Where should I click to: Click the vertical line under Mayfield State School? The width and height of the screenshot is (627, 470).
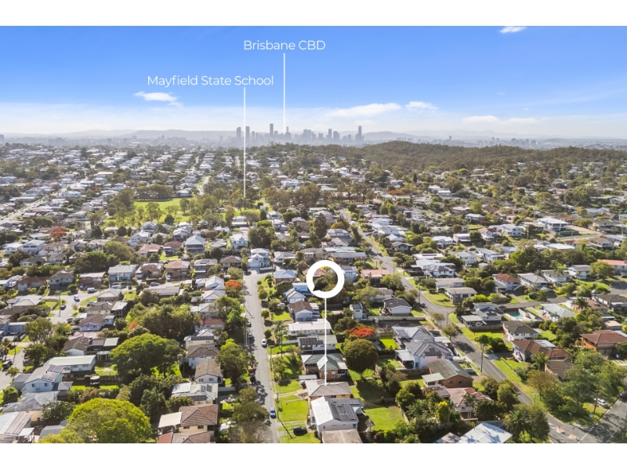(245, 143)
